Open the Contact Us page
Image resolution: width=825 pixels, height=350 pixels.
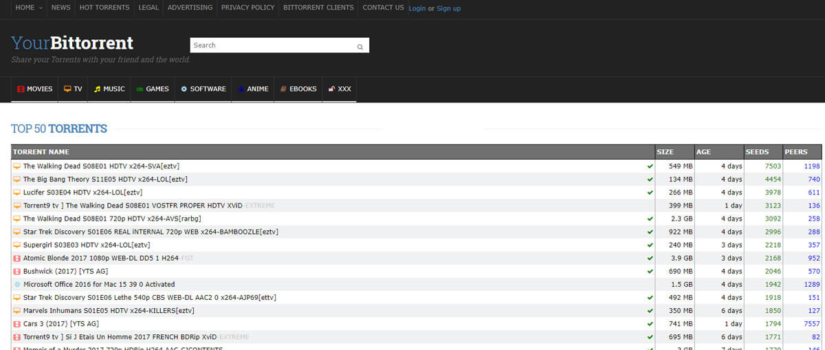point(383,8)
